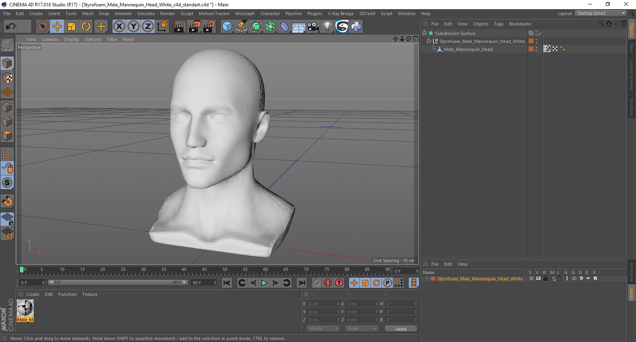The width and height of the screenshot is (636, 342).
Task: Toggle viewport maximize icon
Action: coord(415,39)
